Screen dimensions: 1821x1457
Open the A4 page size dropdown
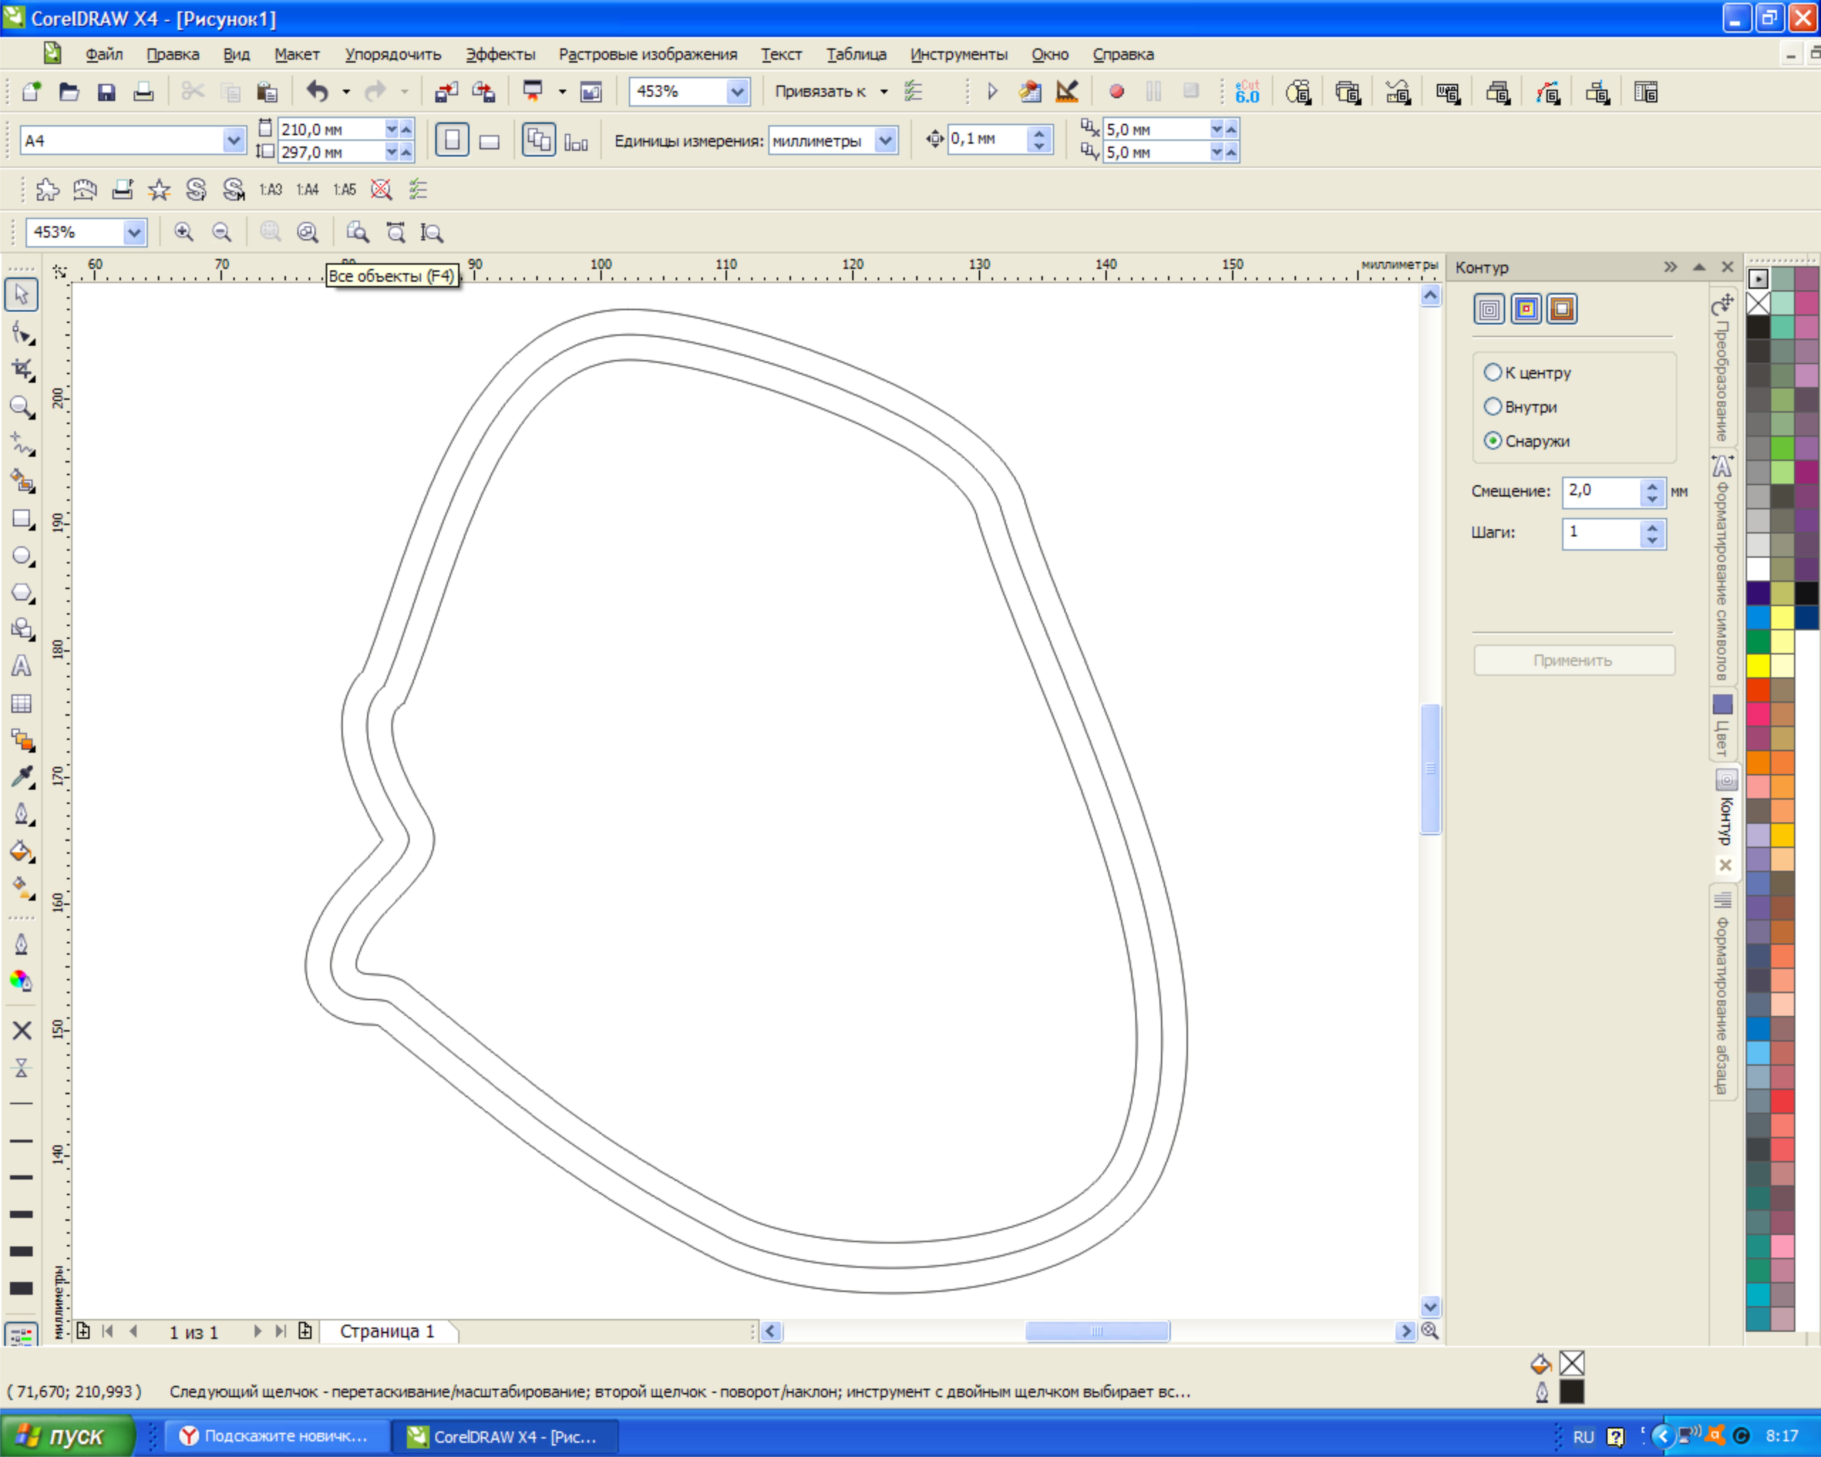pyautogui.click(x=234, y=140)
